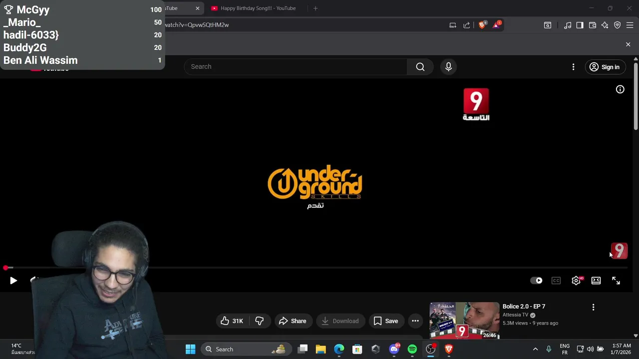The height and width of the screenshot is (359, 639).
Task: Install page as app icon in address bar
Action: click(453, 25)
